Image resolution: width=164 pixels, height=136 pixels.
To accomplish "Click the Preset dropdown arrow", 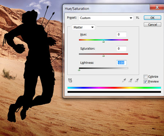I will click(x=131, y=18).
